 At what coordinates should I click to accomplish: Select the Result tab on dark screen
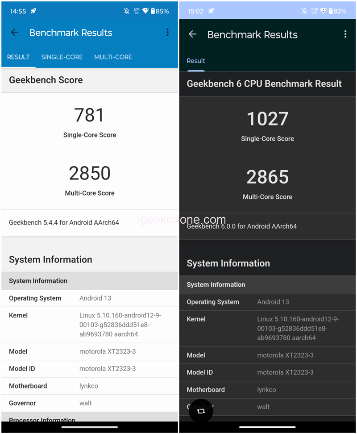coord(196,61)
